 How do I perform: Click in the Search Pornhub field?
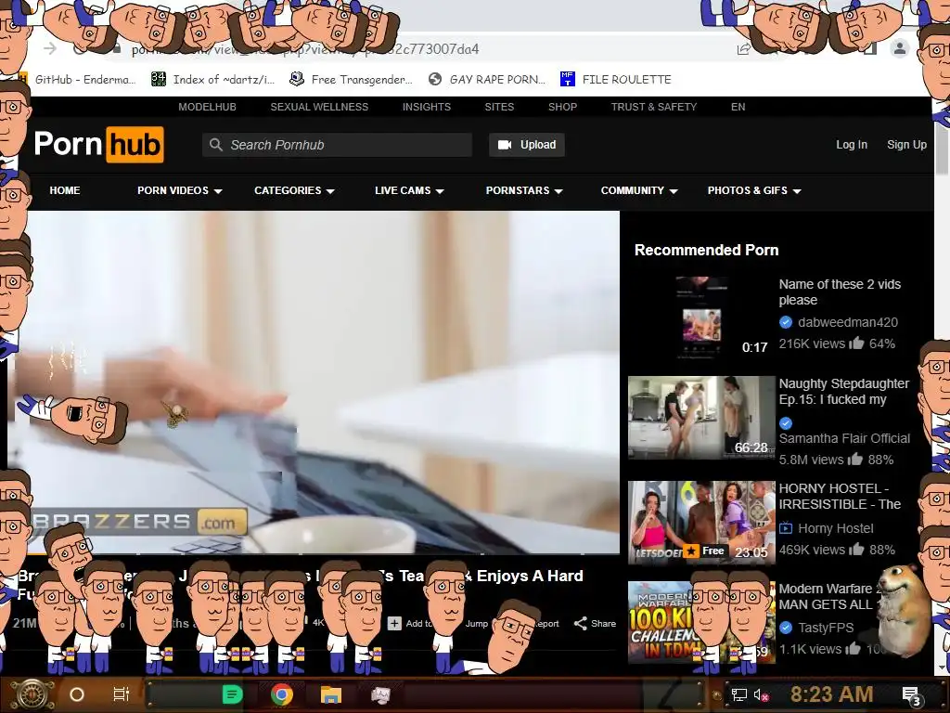coord(337,145)
